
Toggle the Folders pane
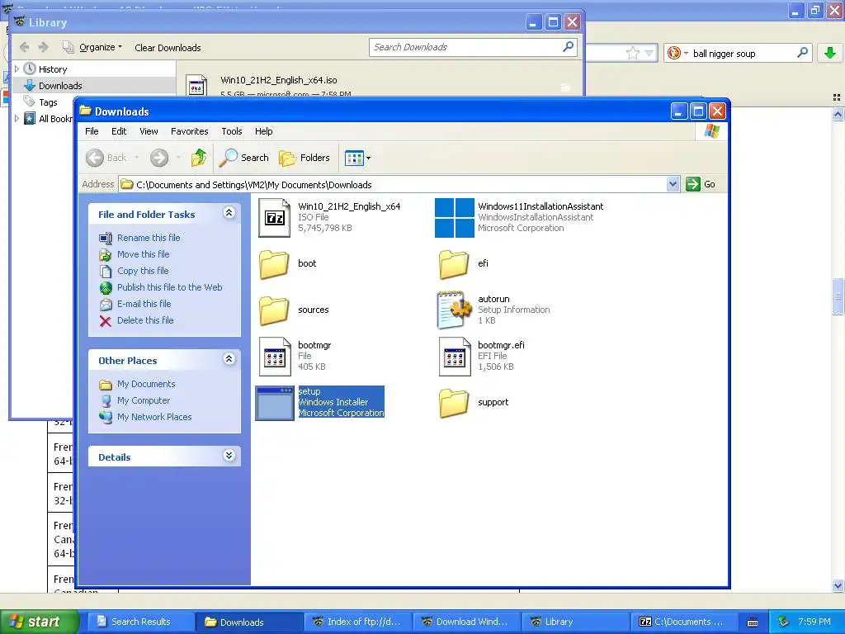point(304,158)
